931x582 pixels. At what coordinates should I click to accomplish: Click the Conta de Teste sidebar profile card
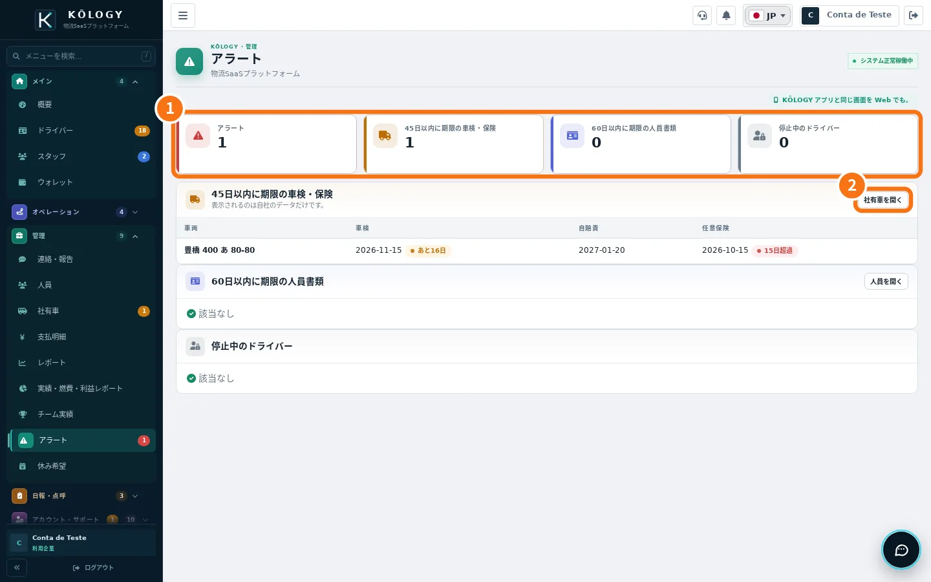(x=81, y=543)
